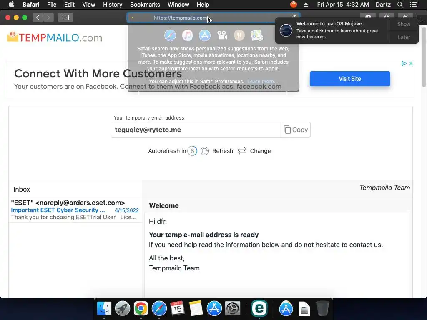The image size is (427, 320).
Task: Click the autorefresh countdown circle
Action: tap(192, 151)
